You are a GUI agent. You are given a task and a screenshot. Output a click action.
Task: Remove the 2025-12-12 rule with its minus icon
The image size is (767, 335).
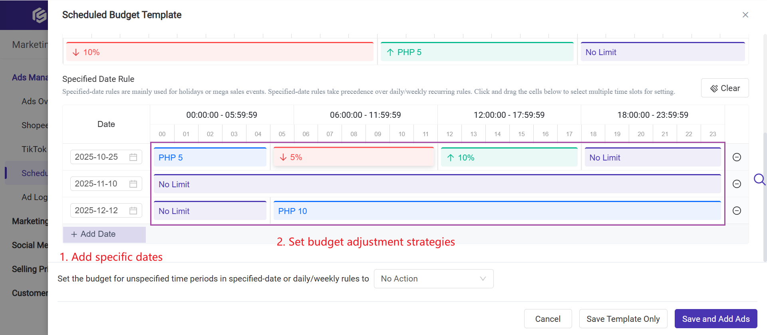coord(737,210)
